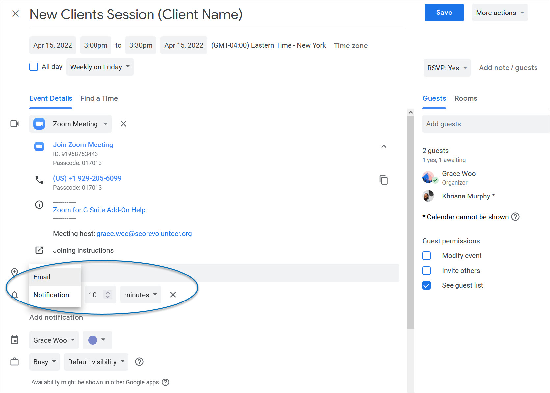
Task: Uncheck the See guest list permission
Action: click(x=426, y=285)
